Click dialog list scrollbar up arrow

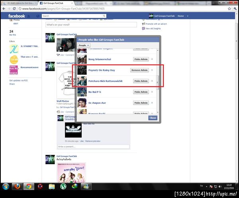click(x=158, y=50)
